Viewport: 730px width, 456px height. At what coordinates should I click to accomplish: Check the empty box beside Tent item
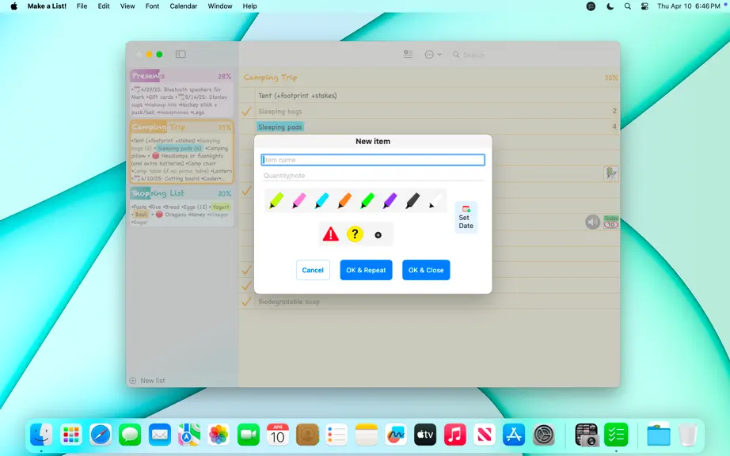tap(246, 96)
